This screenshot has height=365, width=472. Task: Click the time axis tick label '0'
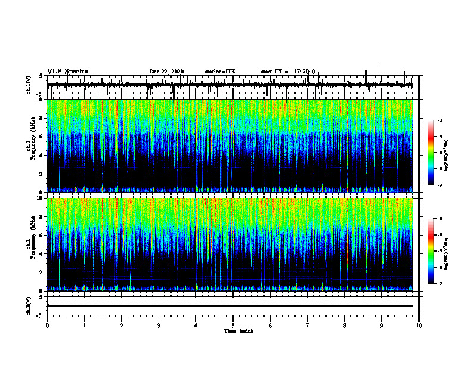tap(47, 326)
